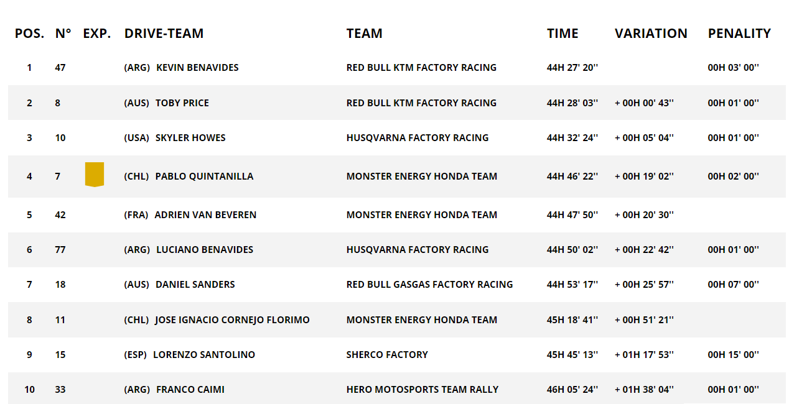Open Hero Motosports Team Rally team

tap(423, 389)
